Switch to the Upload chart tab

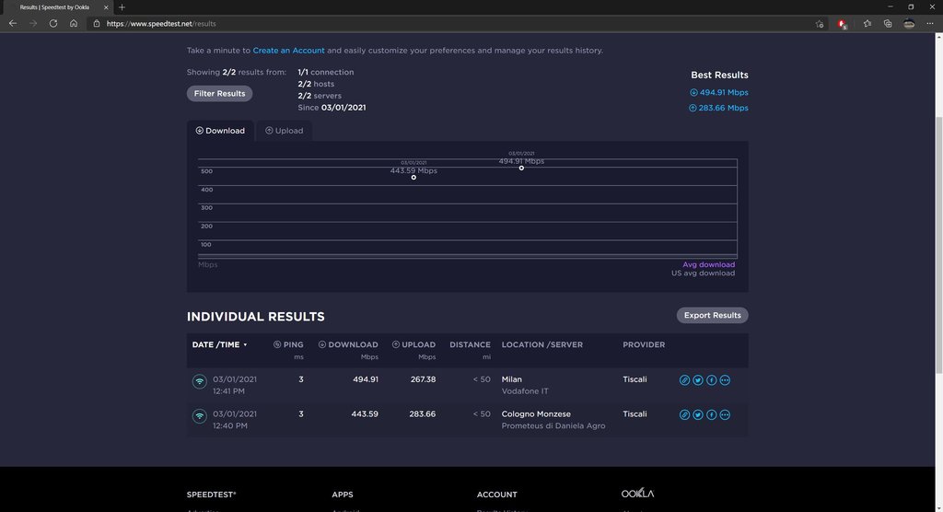(284, 131)
